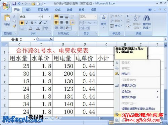The width and height of the screenshot is (168, 125).
Task: Open Find and Select with the binoculars icon
Action: click(x=146, y=18)
